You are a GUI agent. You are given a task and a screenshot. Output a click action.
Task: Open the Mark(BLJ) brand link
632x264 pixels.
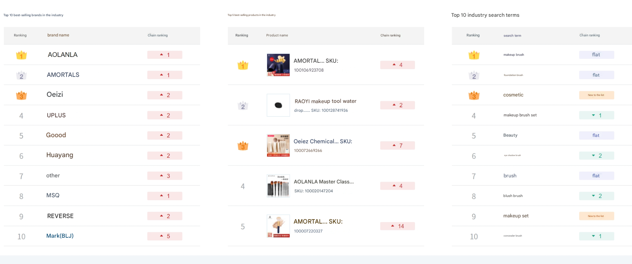60,236
